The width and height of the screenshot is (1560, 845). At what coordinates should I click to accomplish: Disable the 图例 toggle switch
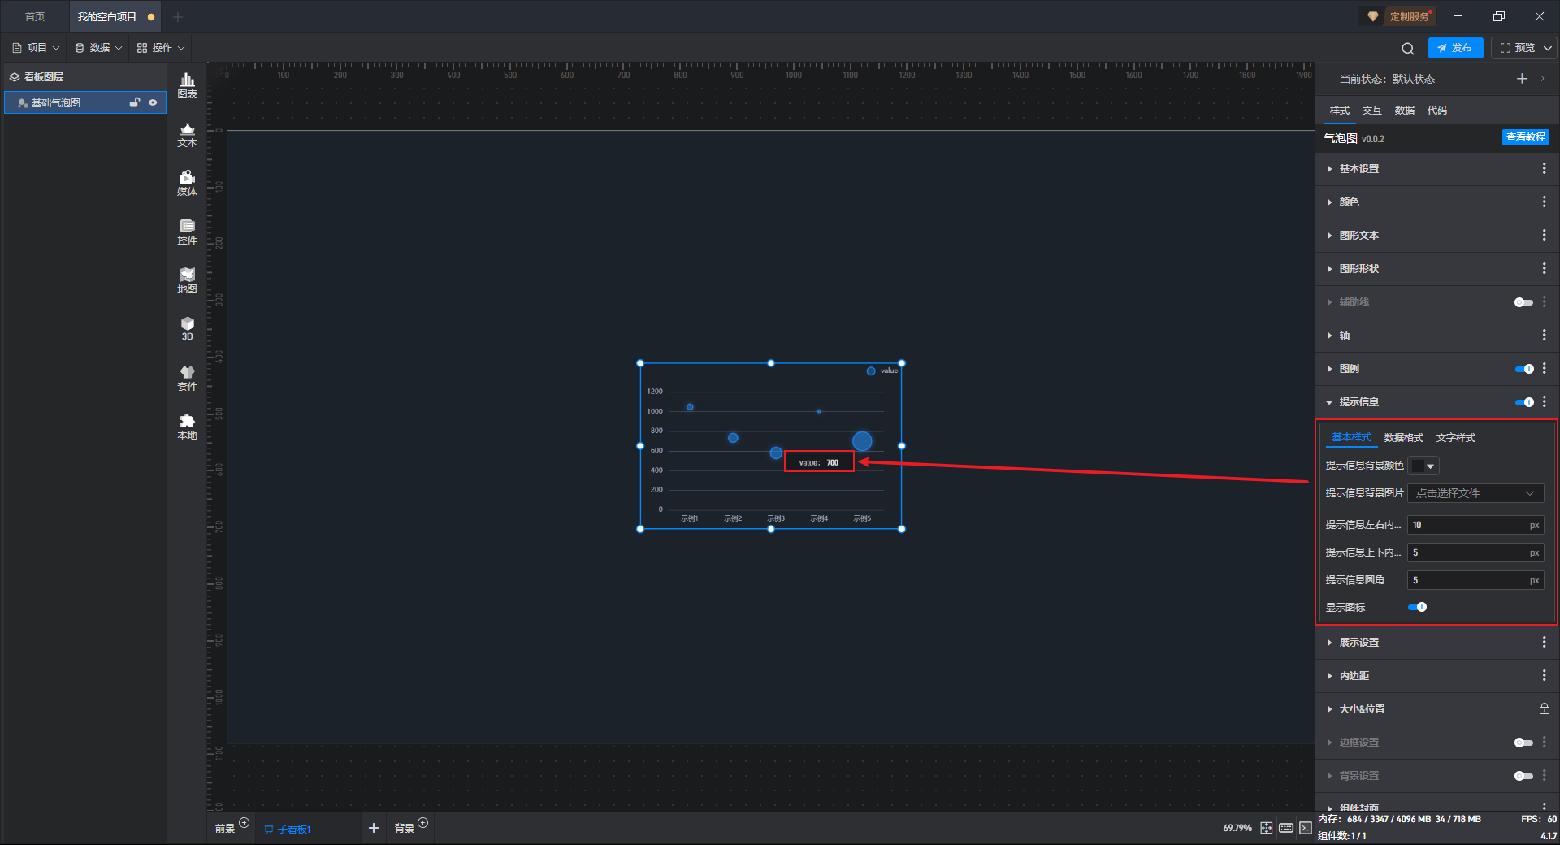pos(1524,369)
